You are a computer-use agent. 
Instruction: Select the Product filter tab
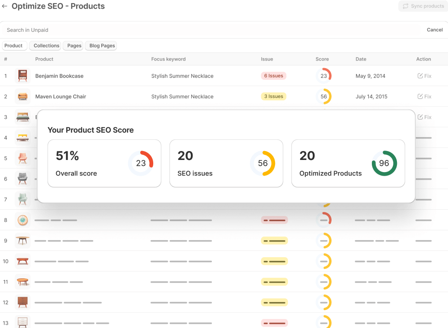(x=13, y=46)
